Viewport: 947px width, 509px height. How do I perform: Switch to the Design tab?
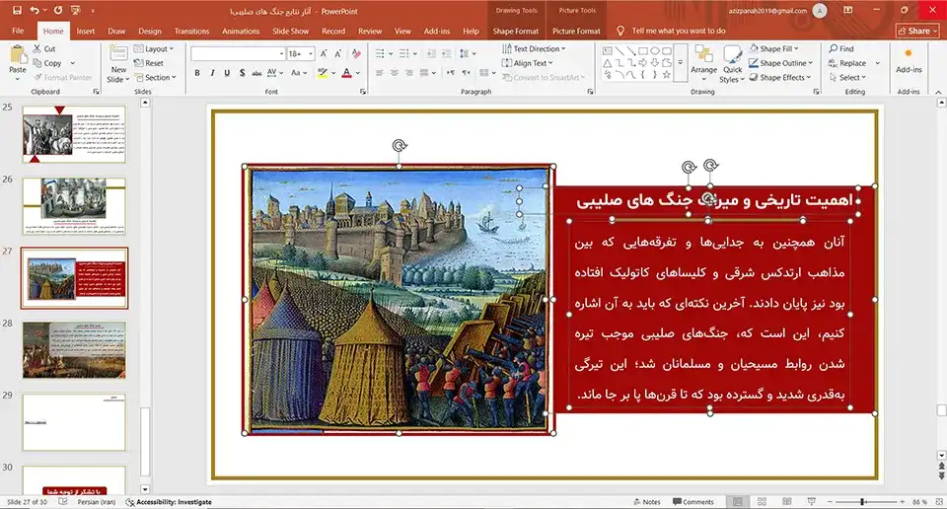(x=150, y=31)
